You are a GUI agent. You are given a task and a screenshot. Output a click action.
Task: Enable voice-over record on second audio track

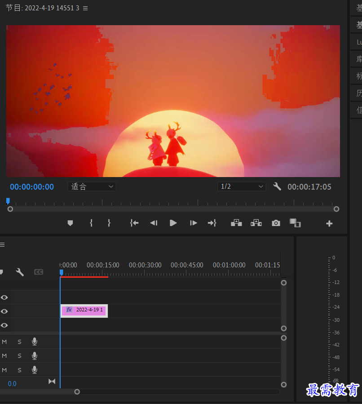pyautogui.click(x=35, y=356)
